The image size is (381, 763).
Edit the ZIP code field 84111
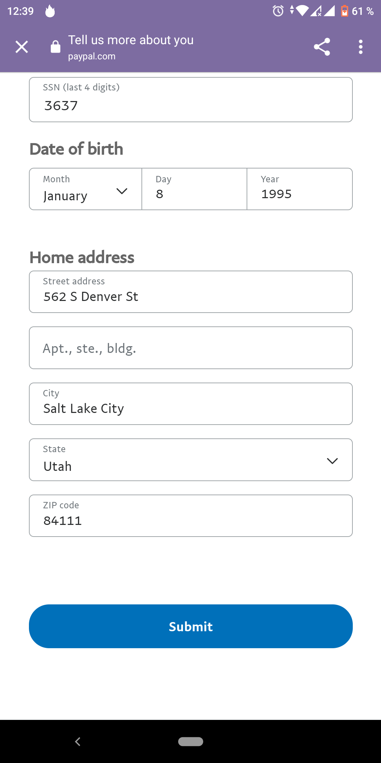click(x=191, y=516)
